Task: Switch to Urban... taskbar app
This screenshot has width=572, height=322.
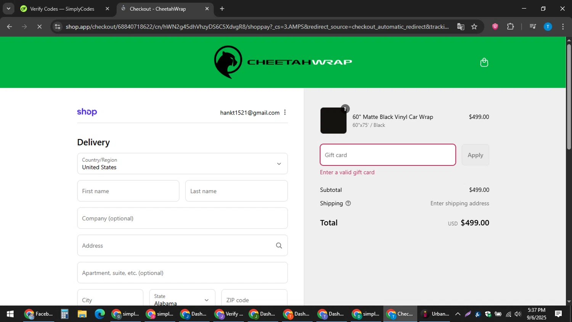Action: pos(435,314)
